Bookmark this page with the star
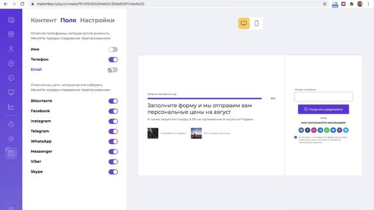Image resolution: width=374 pixels, height=210 pixels. (325, 4)
